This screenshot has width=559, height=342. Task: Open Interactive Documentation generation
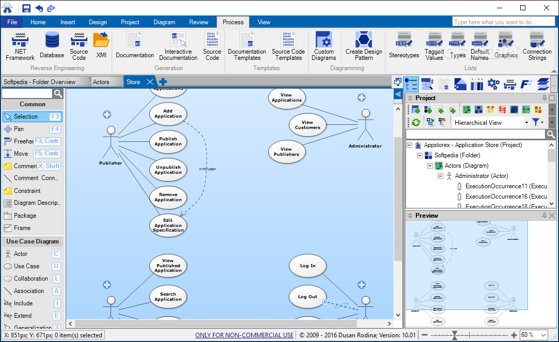178,46
